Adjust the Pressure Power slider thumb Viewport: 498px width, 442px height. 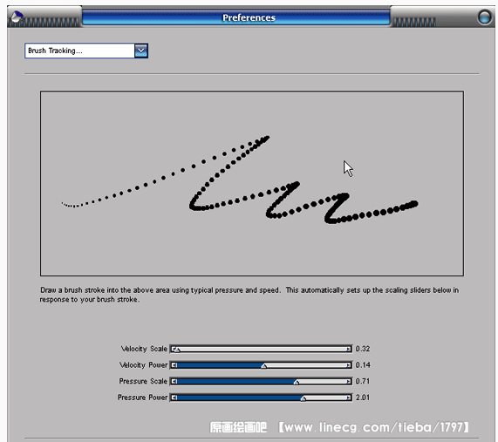[304, 398]
